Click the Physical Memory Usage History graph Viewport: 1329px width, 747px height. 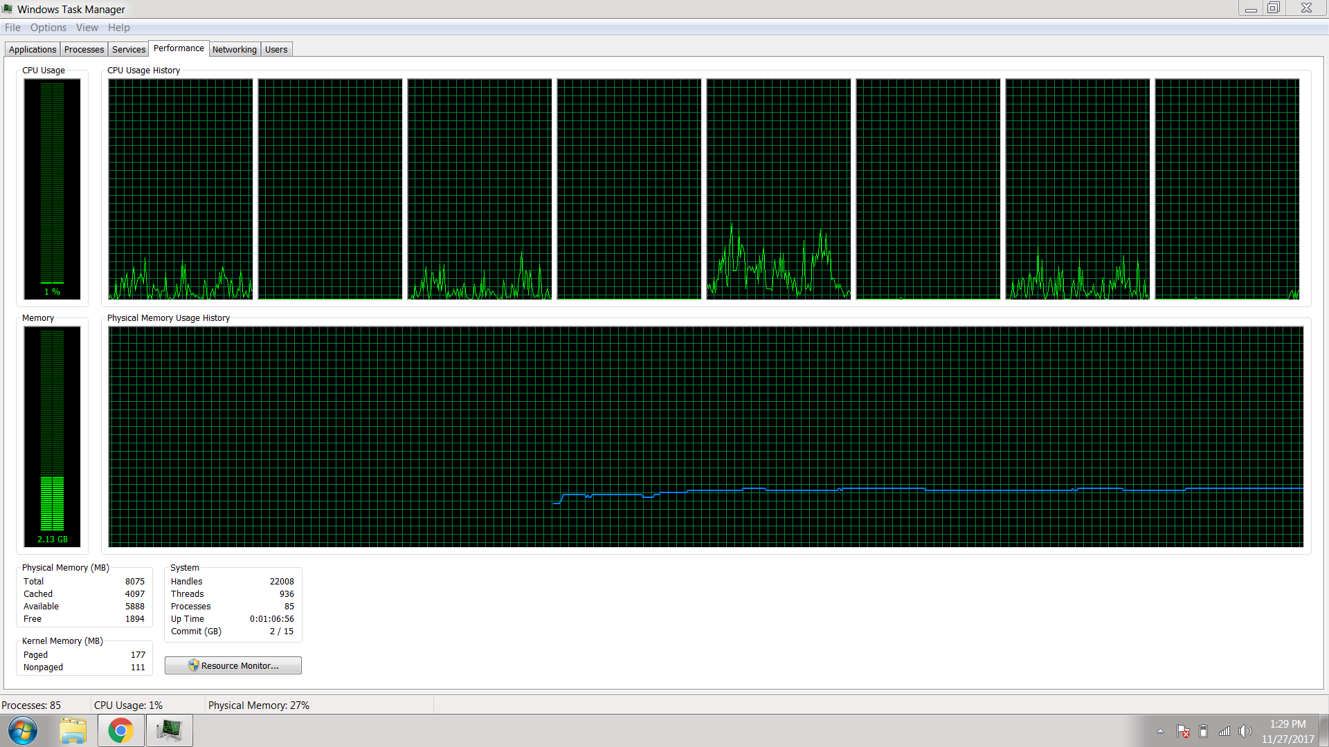(x=705, y=436)
